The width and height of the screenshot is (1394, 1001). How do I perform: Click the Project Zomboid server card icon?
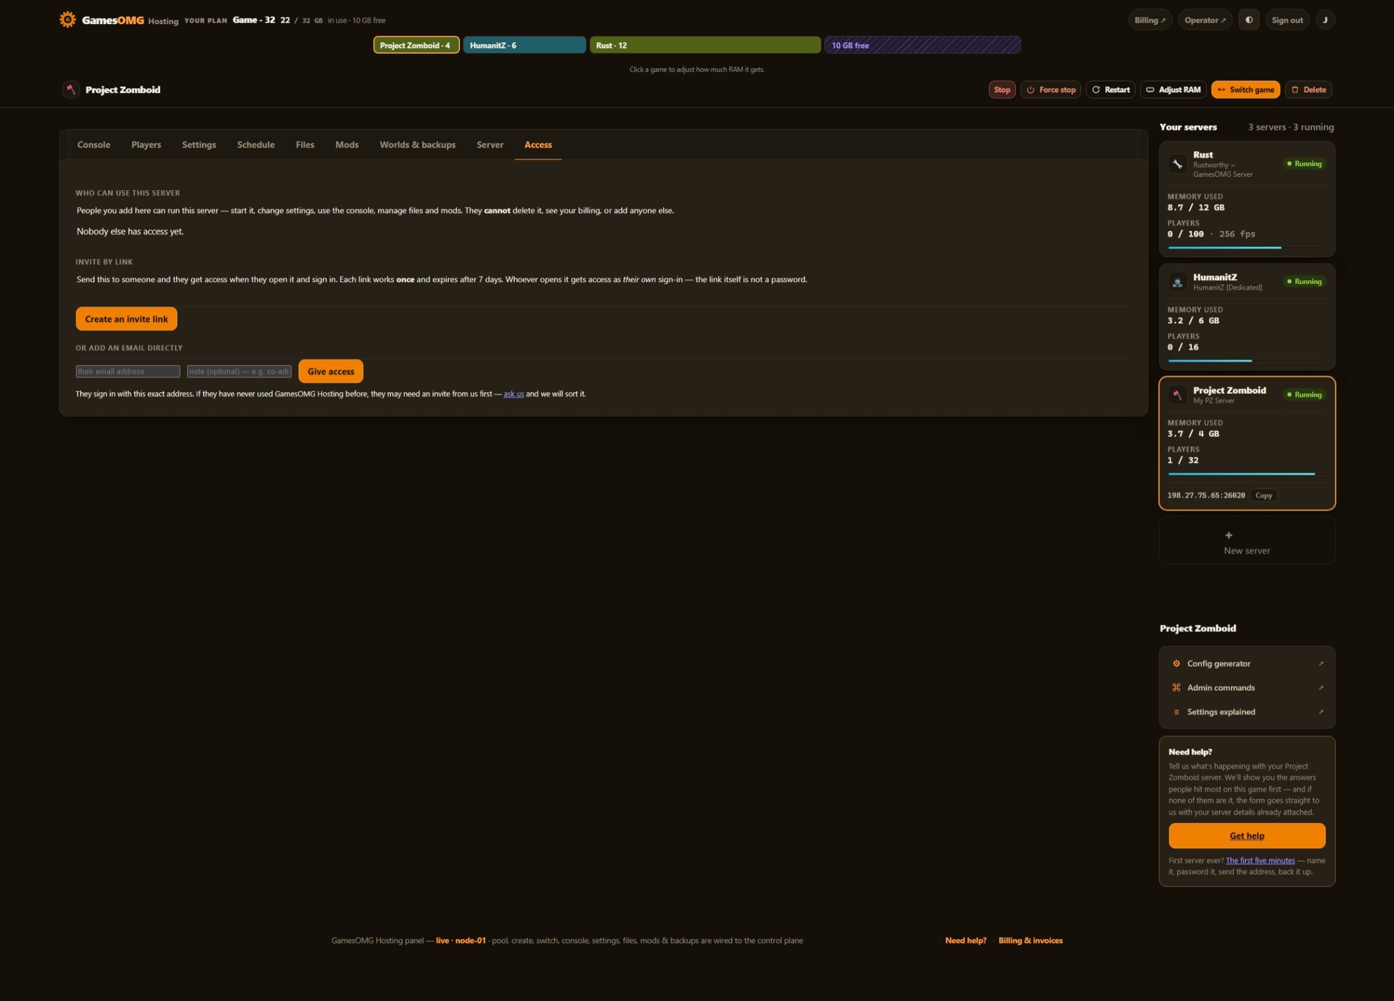tap(1177, 395)
